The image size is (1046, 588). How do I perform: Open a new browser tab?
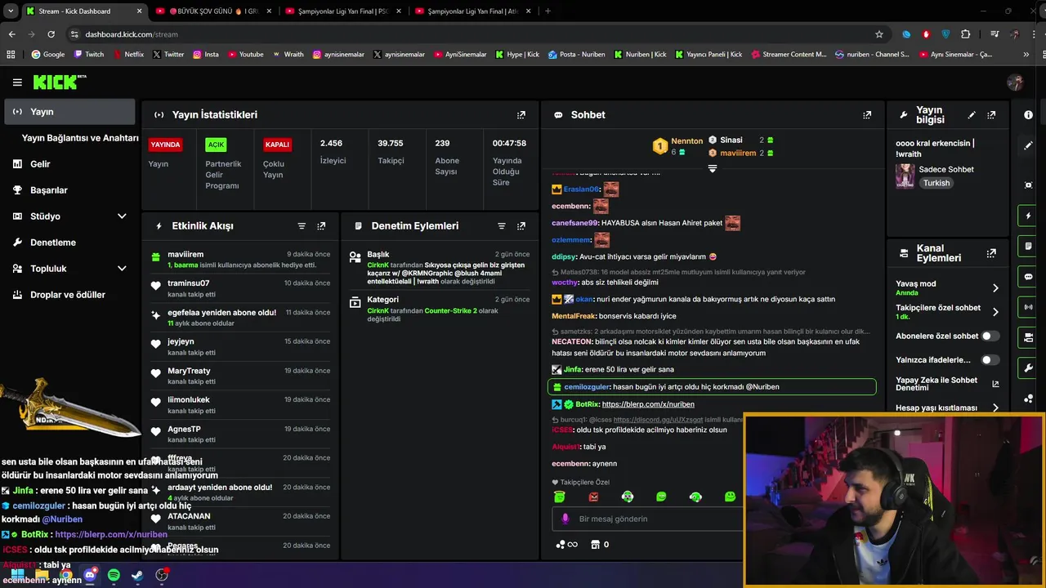pyautogui.click(x=548, y=11)
